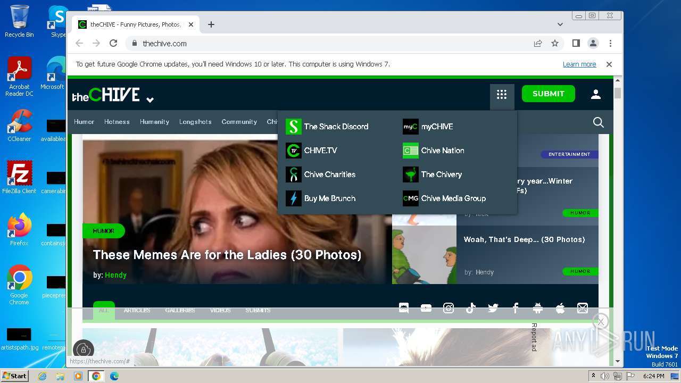Click the Buy Me Brunch lightning icon
Screen dimensions: 681x383
click(294, 198)
